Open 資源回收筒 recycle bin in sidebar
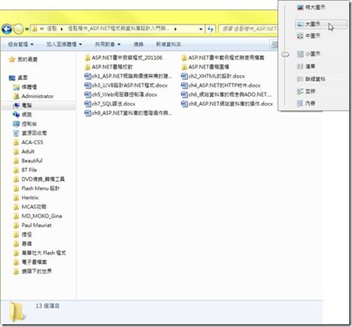The image size is (352, 327). coord(30,133)
